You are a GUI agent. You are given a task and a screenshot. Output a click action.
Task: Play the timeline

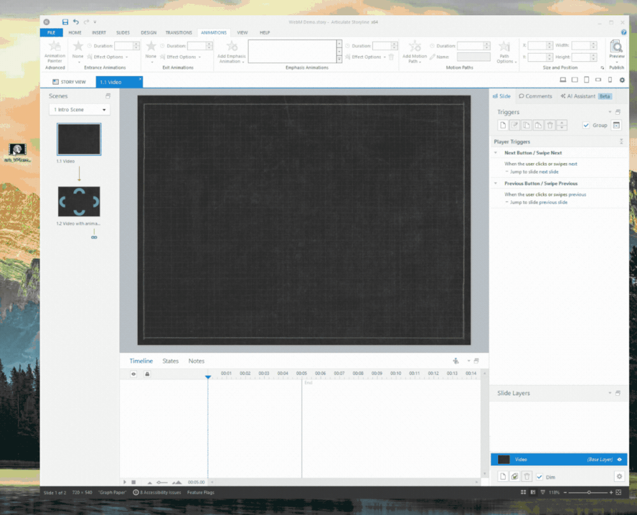pos(125,482)
